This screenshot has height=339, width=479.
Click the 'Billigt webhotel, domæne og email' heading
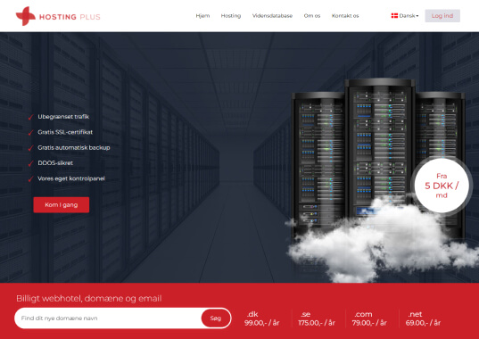[x=89, y=298]
